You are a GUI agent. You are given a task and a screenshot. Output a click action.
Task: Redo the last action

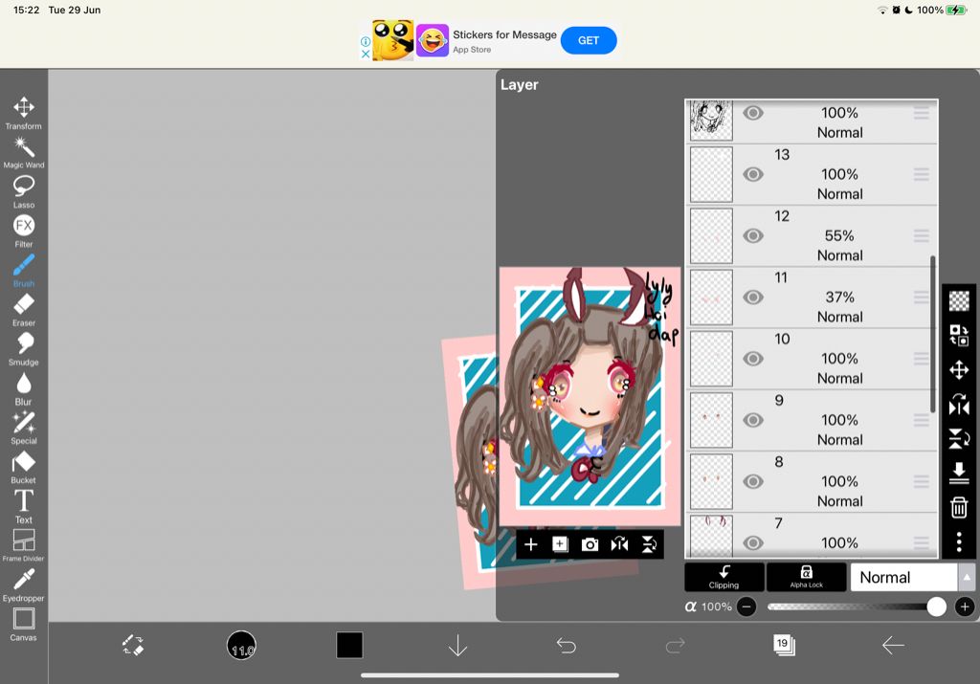click(x=675, y=646)
